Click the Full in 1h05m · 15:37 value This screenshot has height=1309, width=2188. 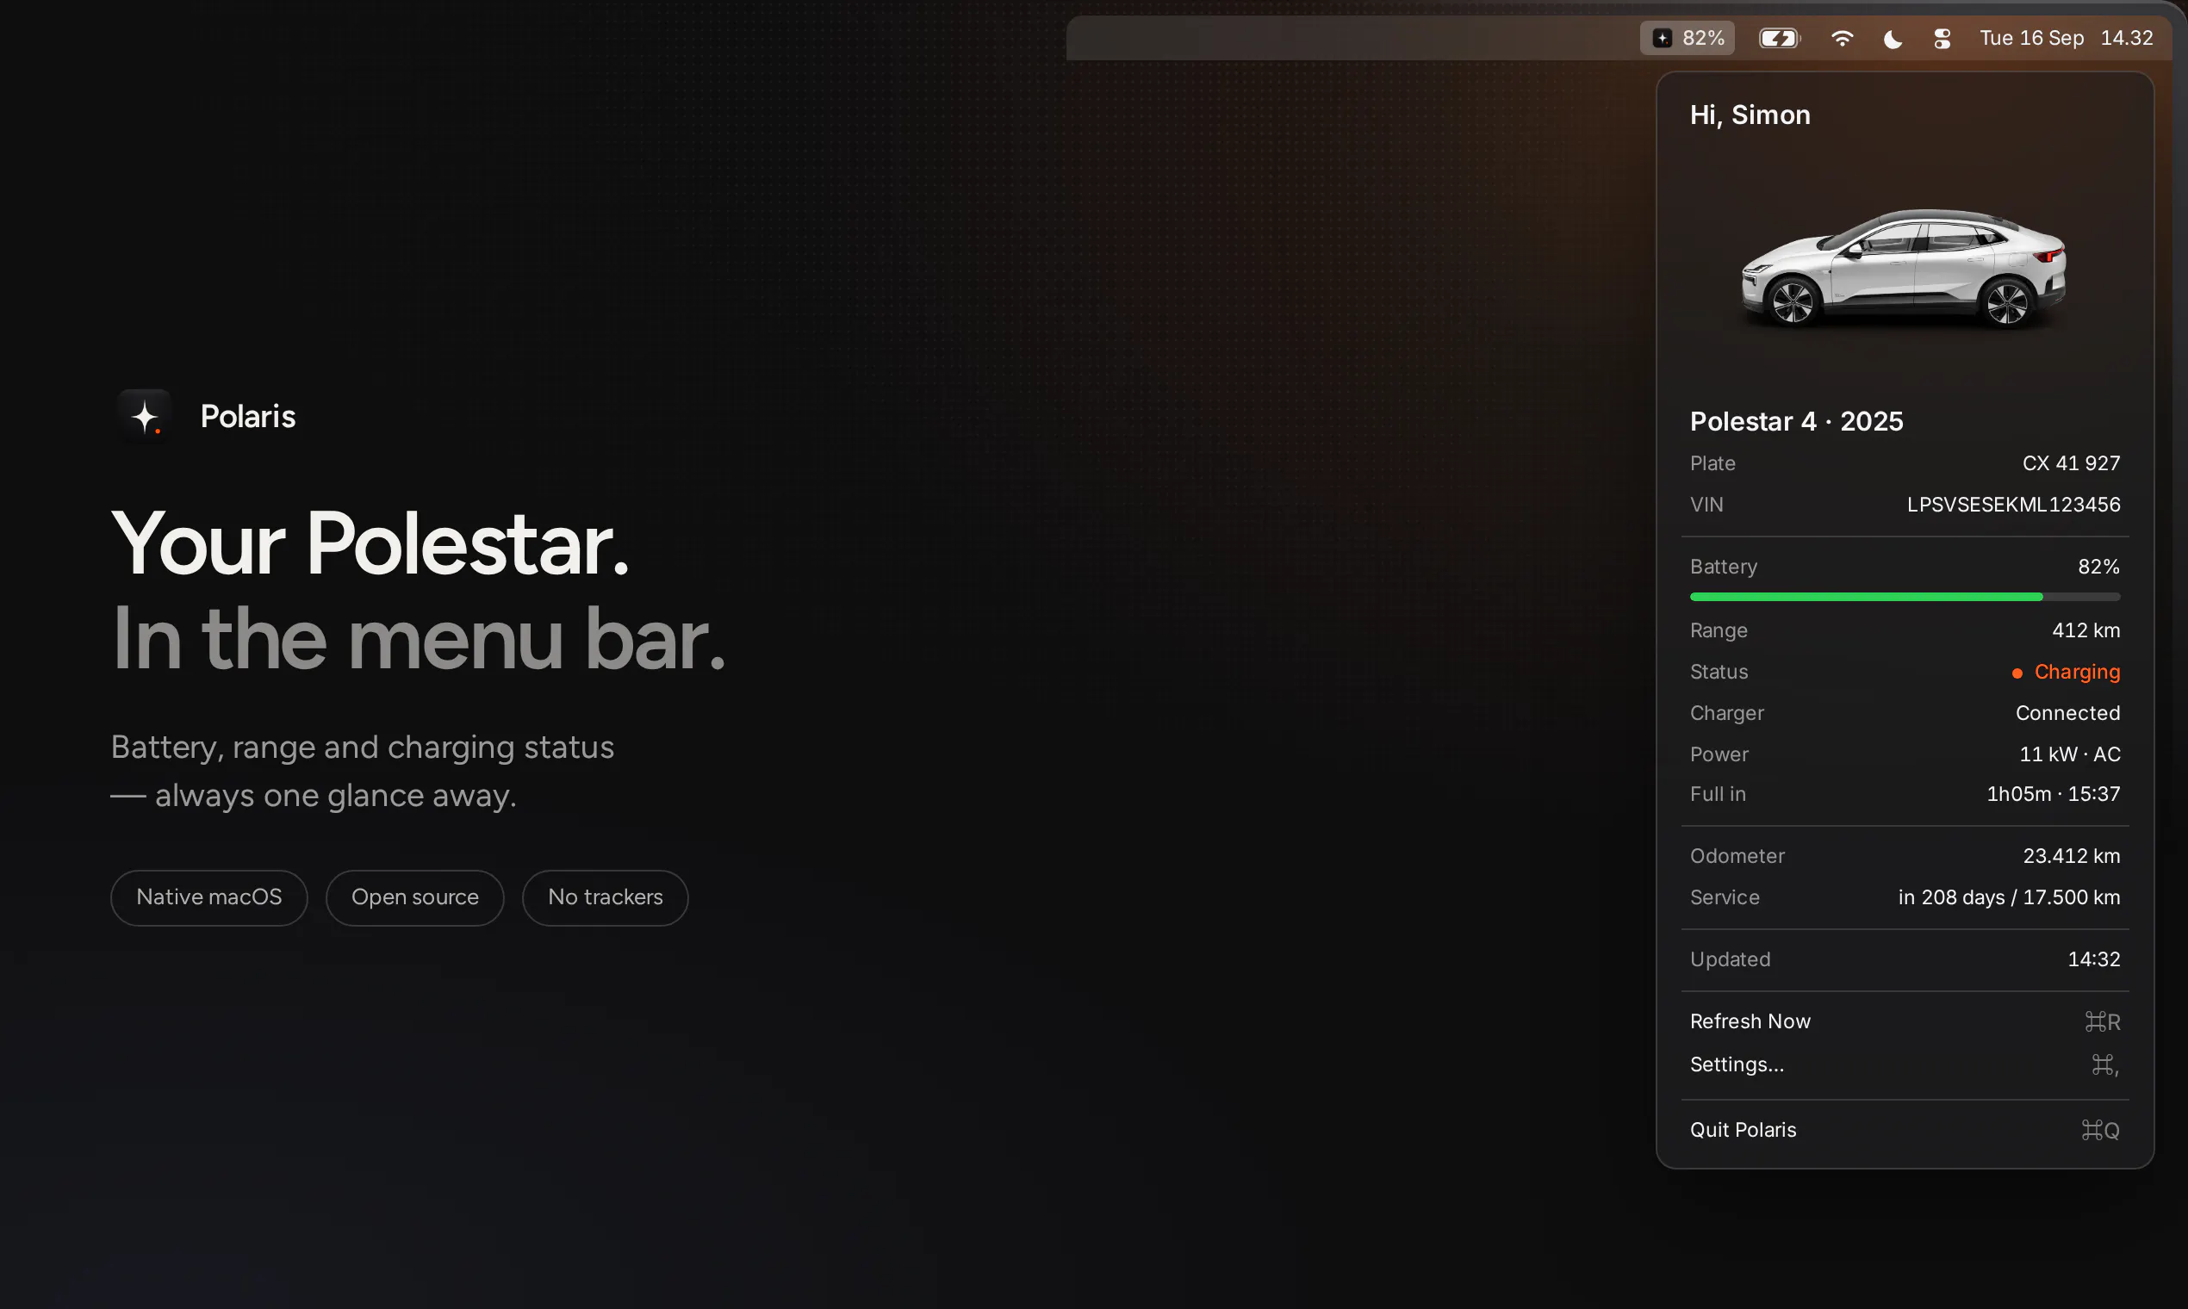pos(2053,794)
